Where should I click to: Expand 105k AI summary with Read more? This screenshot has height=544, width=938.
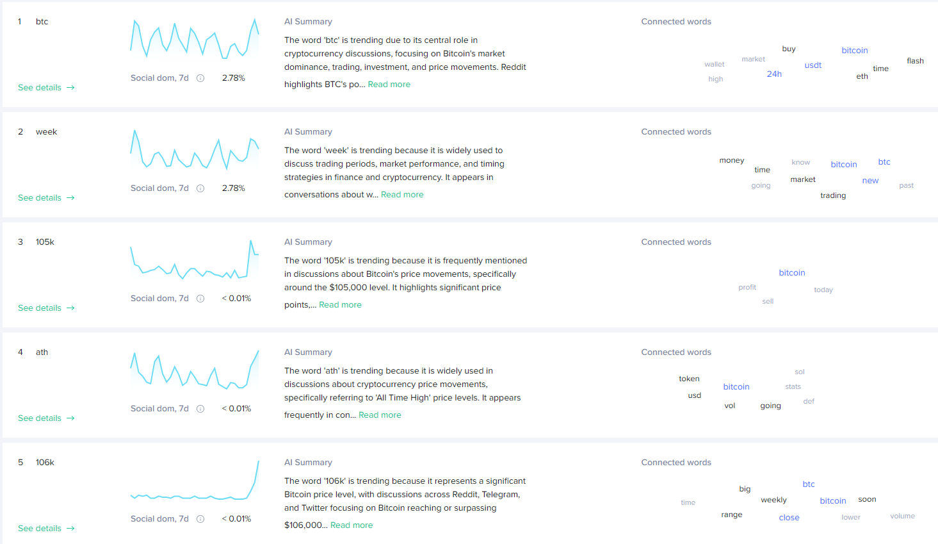(340, 305)
